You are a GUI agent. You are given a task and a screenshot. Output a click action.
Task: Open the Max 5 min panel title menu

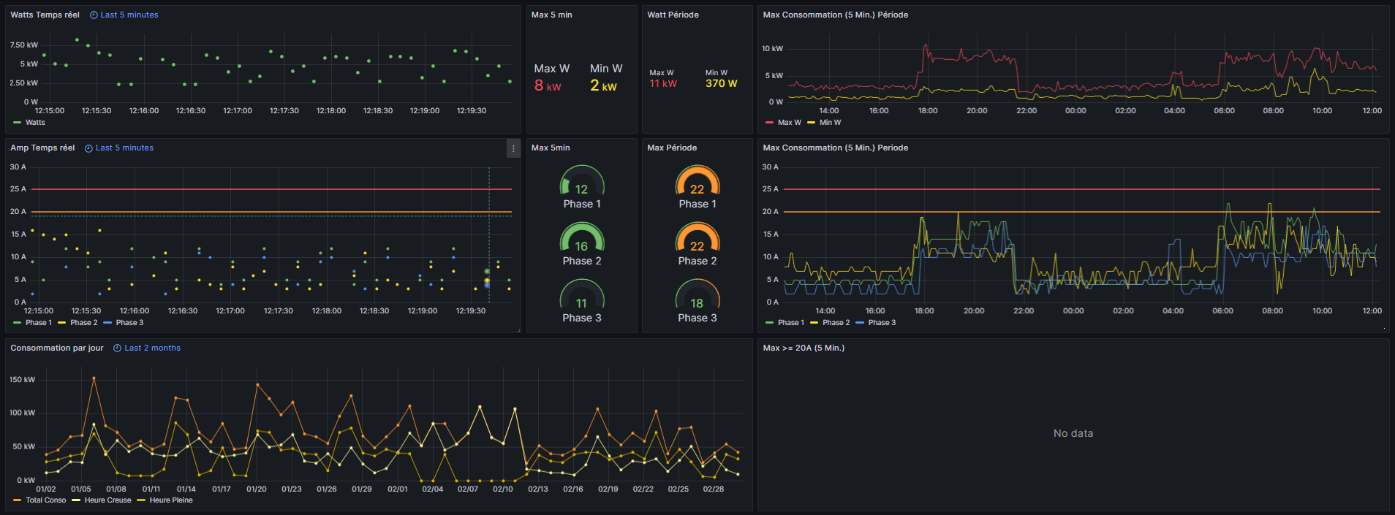click(x=552, y=15)
